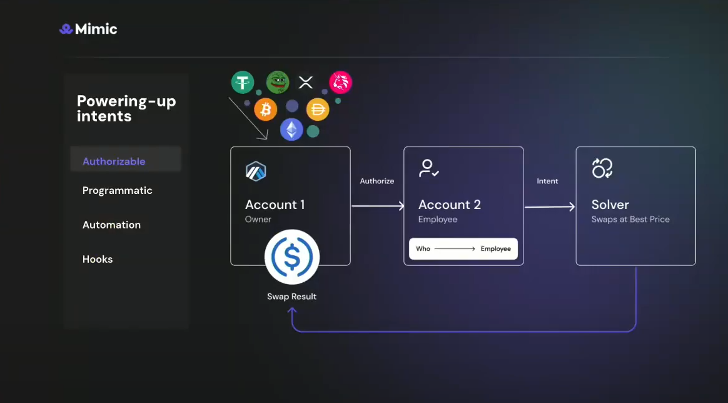This screenshot has height=403, width=728.
Task: Click the pink Uniswap unicorn icon
Action: (341, 82)
